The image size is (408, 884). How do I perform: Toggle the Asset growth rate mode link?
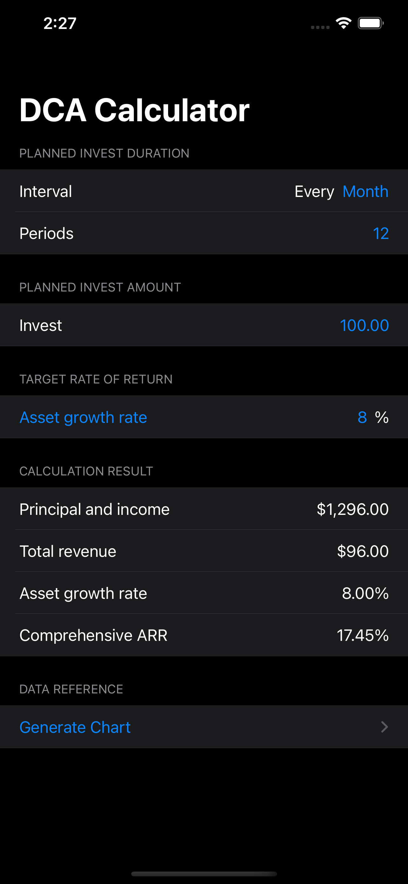pyautogui.click(x=83, y=417)
